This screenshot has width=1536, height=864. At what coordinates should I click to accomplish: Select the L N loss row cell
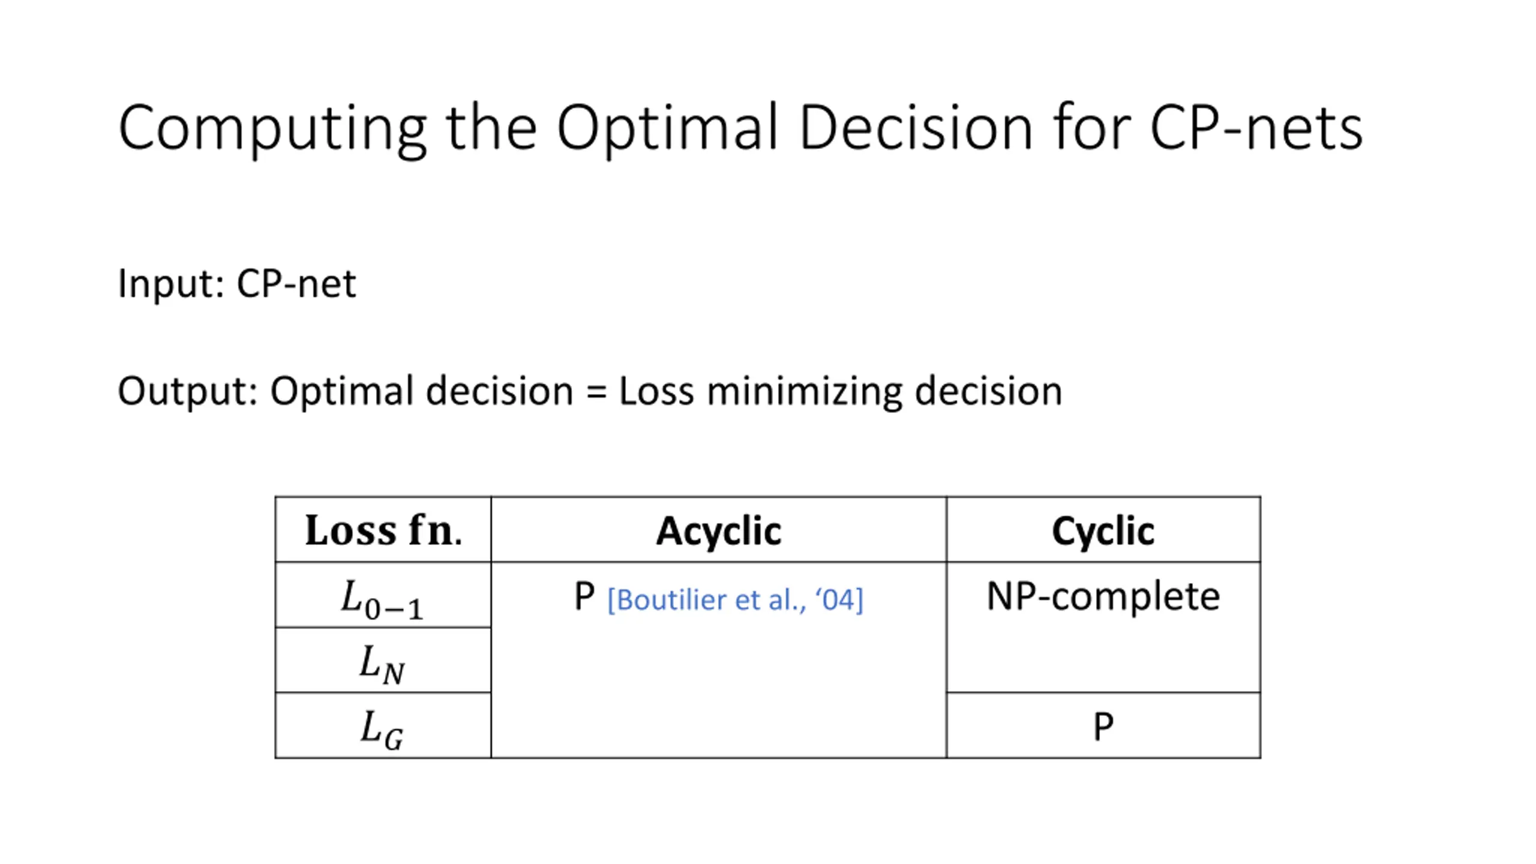pos(383,661)
